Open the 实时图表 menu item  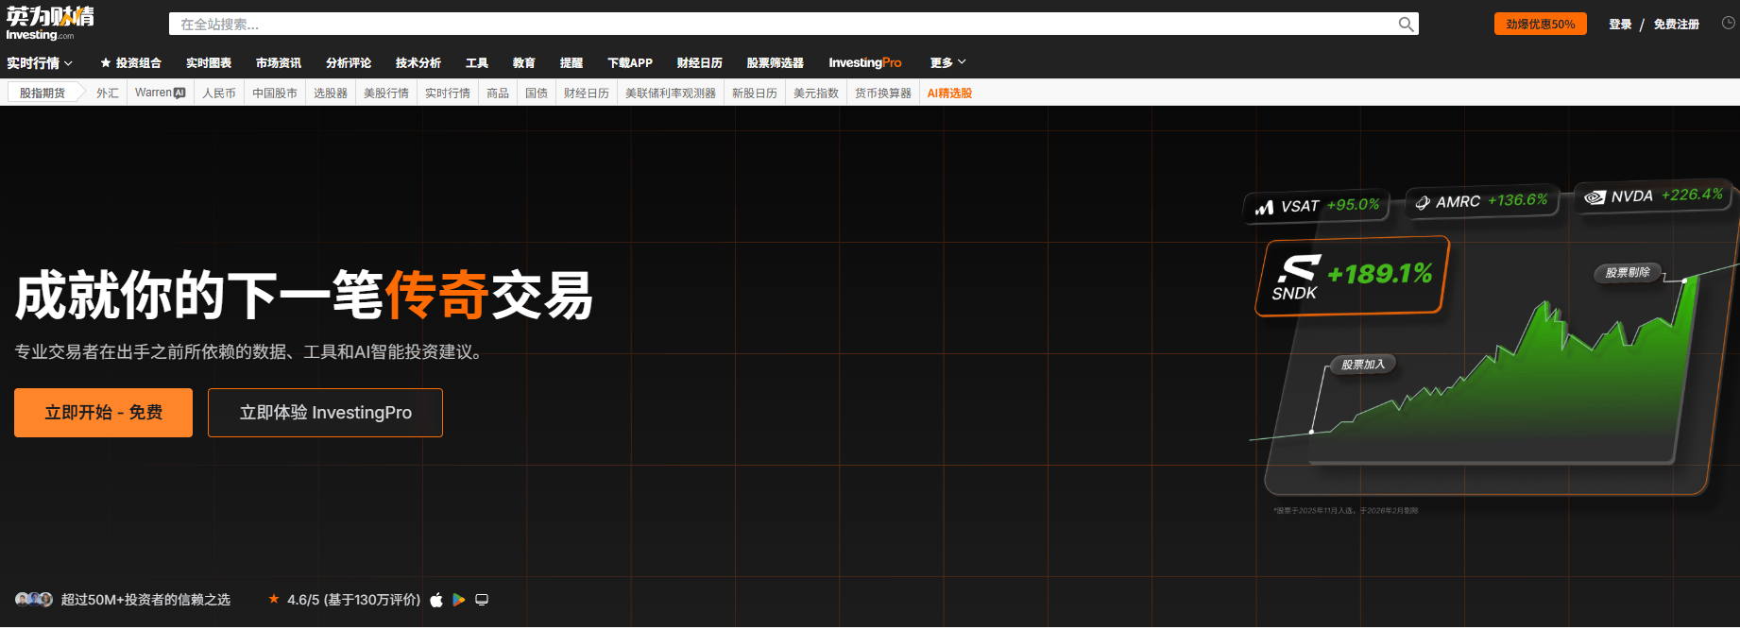[209, 63]
